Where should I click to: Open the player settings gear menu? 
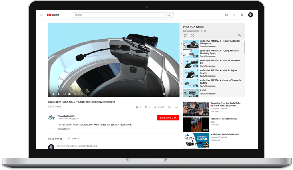click(x=164, y=94)
